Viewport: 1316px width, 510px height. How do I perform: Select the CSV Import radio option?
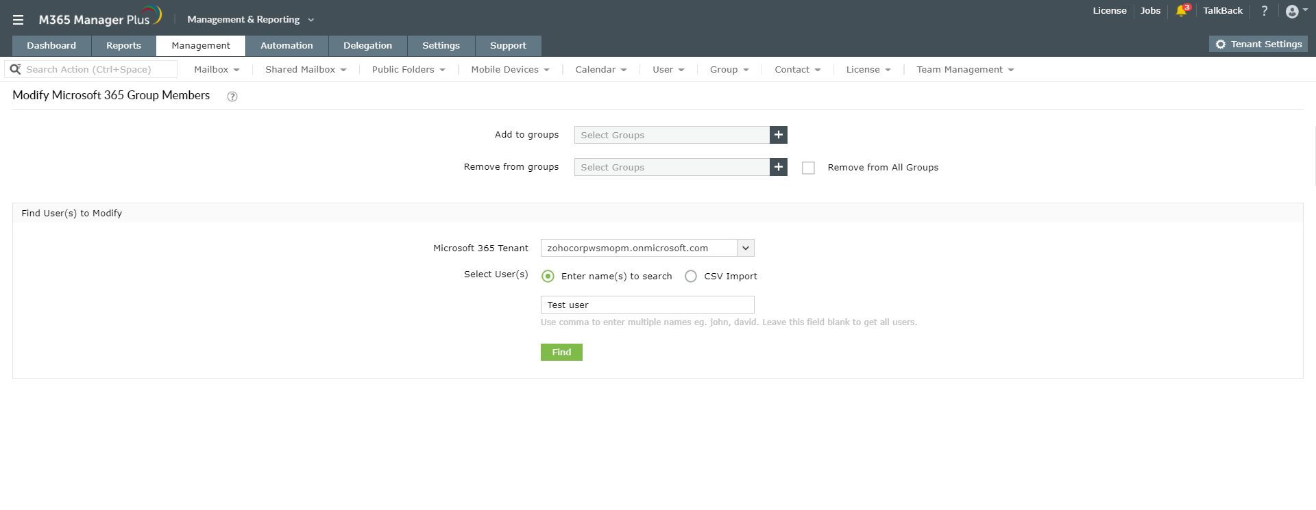pyautogui.click(x=691, y=277)
